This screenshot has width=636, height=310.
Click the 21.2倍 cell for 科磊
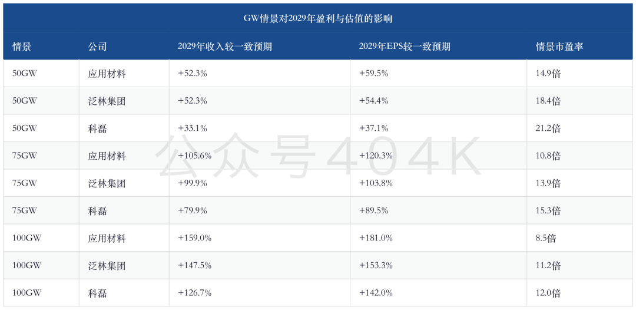548,128
